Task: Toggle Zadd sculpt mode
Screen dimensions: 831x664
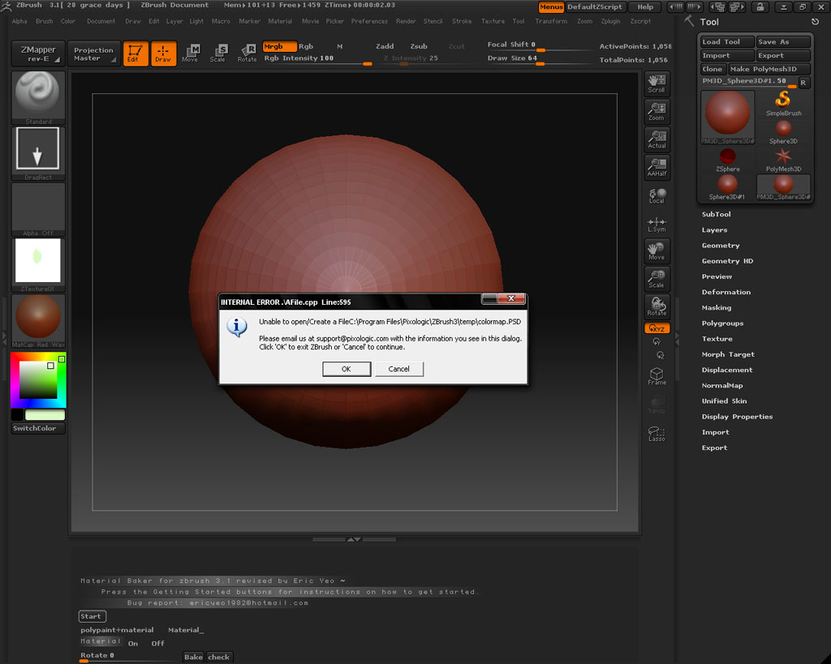Action: (x=385, y=47)
